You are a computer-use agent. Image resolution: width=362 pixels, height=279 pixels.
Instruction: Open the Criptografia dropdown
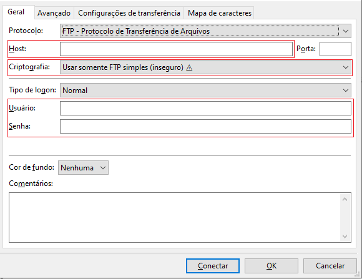tap(205, 67)
